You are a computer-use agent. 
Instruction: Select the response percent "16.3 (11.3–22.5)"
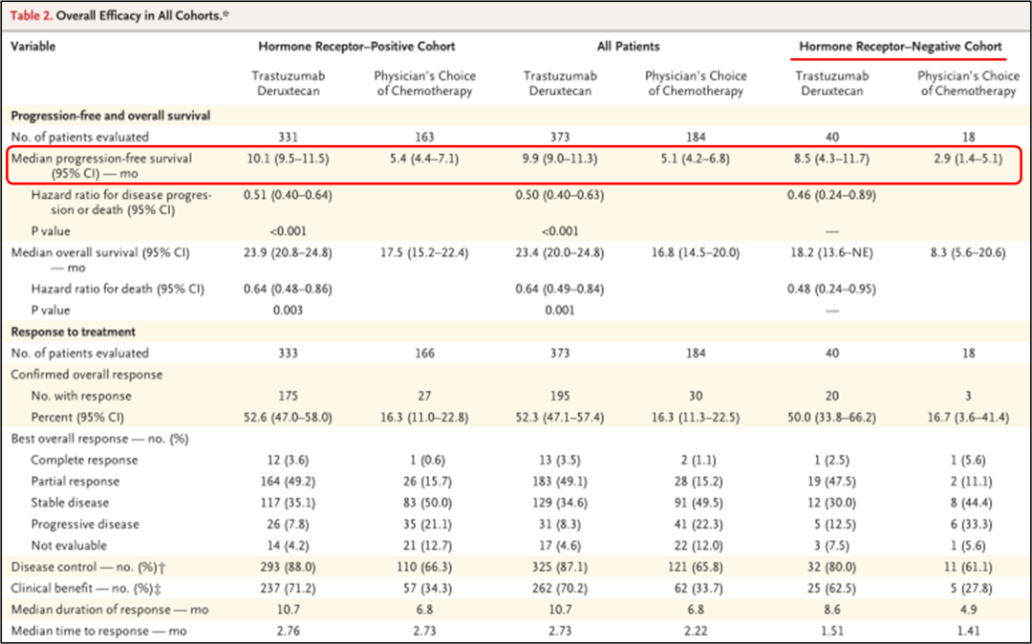click(x=696, y=418)
